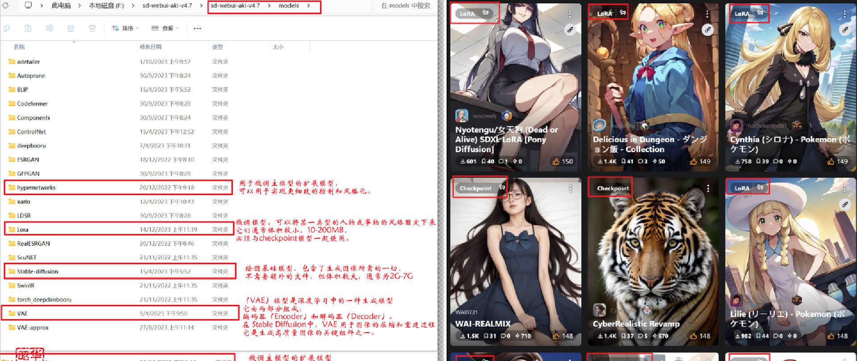Open the 排序 sort dropdown
857x361 pixels.
pyautogui.click(x=125, y=28)
